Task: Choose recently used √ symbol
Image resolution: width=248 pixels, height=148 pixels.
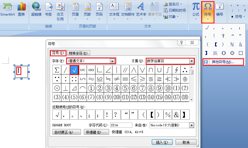Action: pos(57,115)
